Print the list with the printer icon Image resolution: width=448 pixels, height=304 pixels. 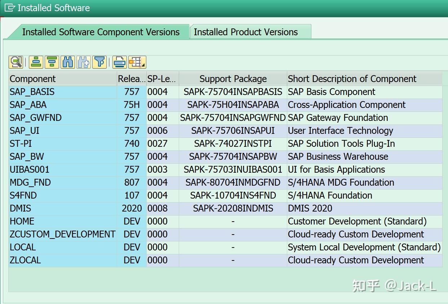(x=120, y=62)
